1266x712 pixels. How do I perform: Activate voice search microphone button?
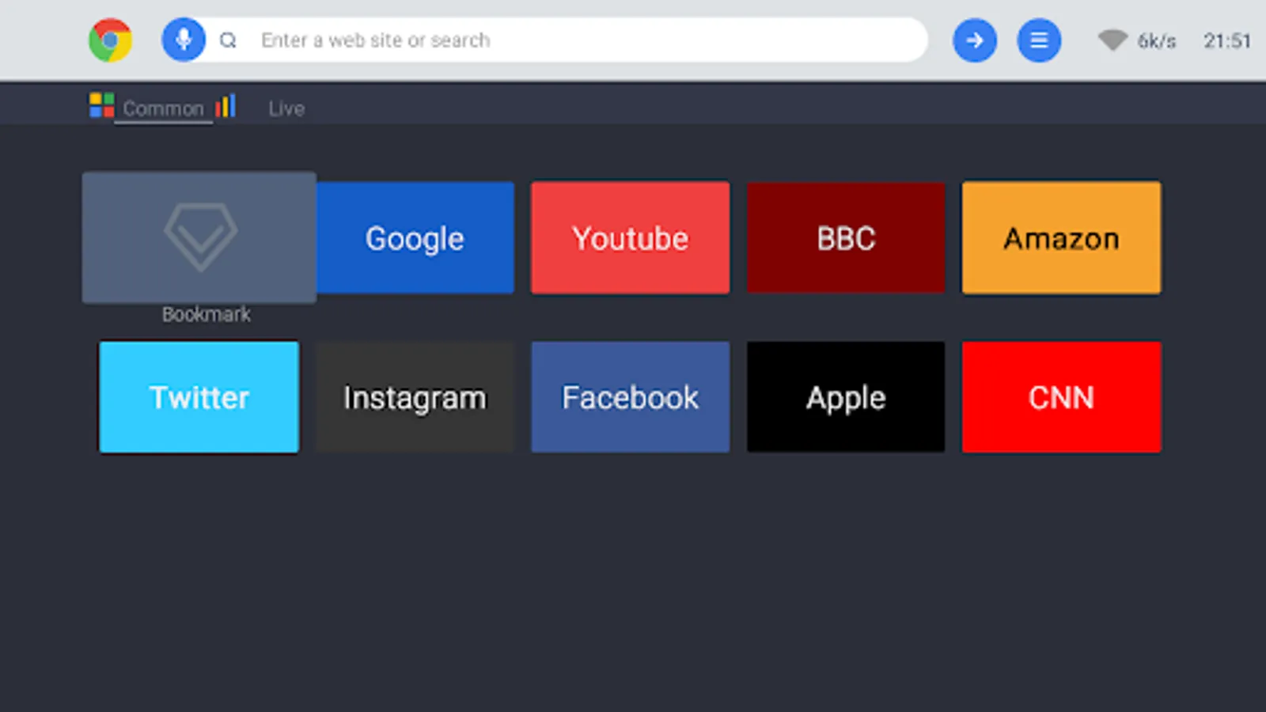184,40
